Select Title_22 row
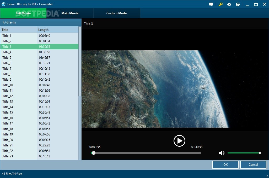The height and width of the screenshot is (178, 269). [39, 151]
